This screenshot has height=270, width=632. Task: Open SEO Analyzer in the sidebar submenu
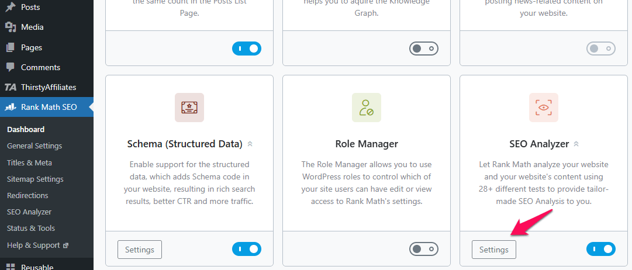(29, 212)
